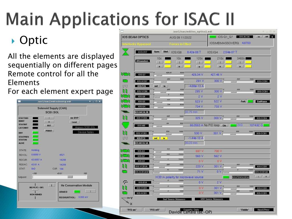Click the steerer icon beside IOS:XCB7
The height and width of the screenshot is (219, 292).
125,81
